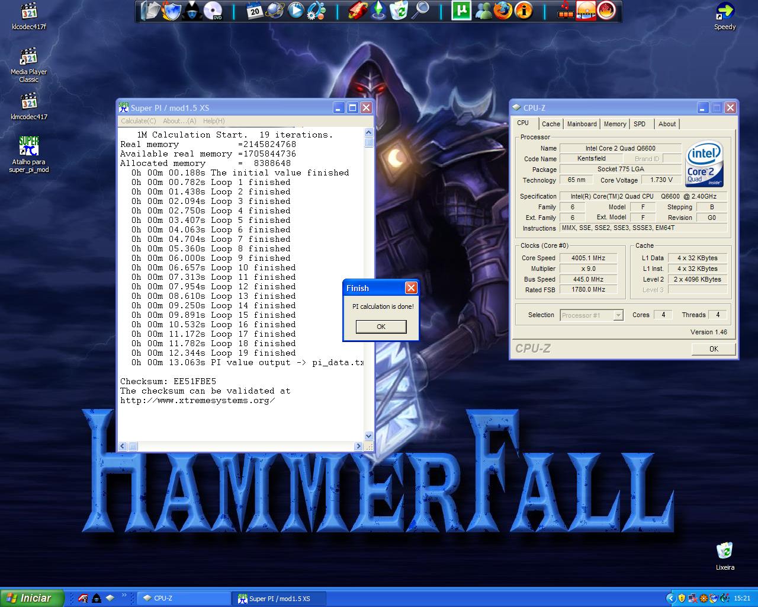Screen dimensions: 758x607
Task: Launch The Sims green diamond icon
Action: (378, 10)
